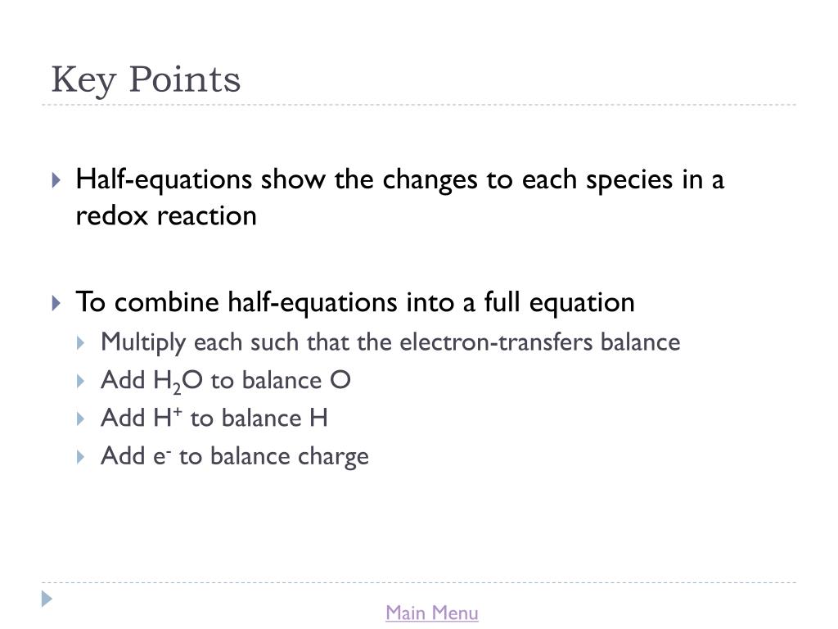Select the bullet arrow before 'Add H₂O'
Image resolution: width=838 pixels, height=629 pixels.
point(81,381)
